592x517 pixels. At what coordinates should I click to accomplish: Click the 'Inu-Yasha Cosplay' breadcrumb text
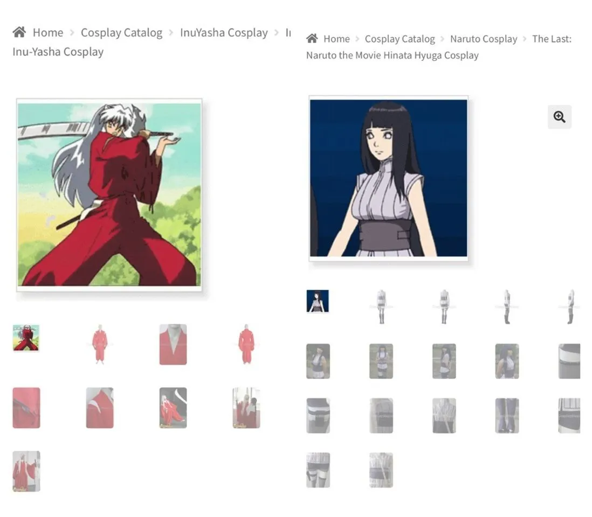58,52
